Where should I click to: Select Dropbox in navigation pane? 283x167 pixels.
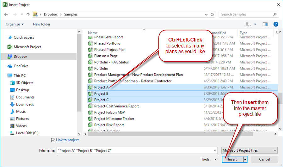tap(20, 57)
